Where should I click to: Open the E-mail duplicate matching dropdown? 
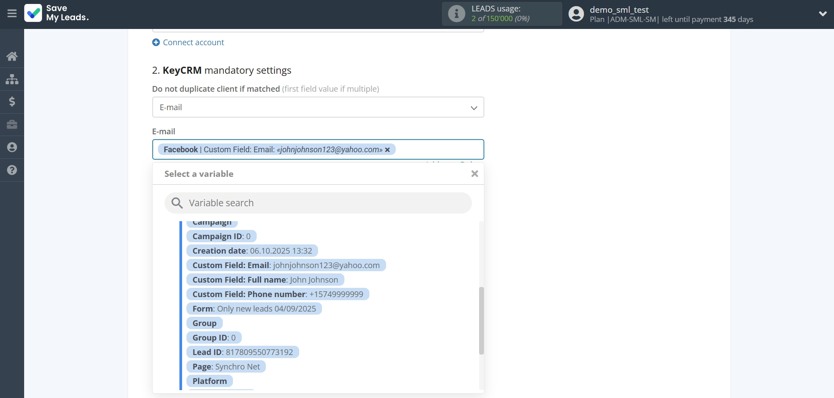318,107
